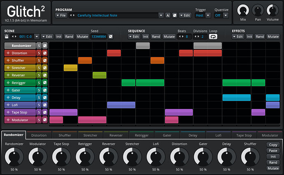Click the Reverser row dice icon

(x=45, y=75)
